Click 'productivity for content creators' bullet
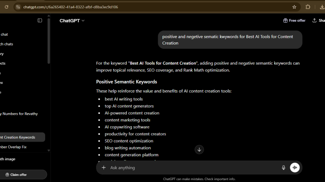Screen dimensions: 325x182 click(x=135, y=134)
